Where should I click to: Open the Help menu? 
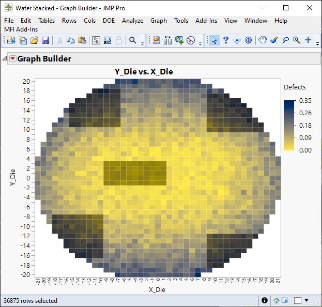(x=281, y=21)
